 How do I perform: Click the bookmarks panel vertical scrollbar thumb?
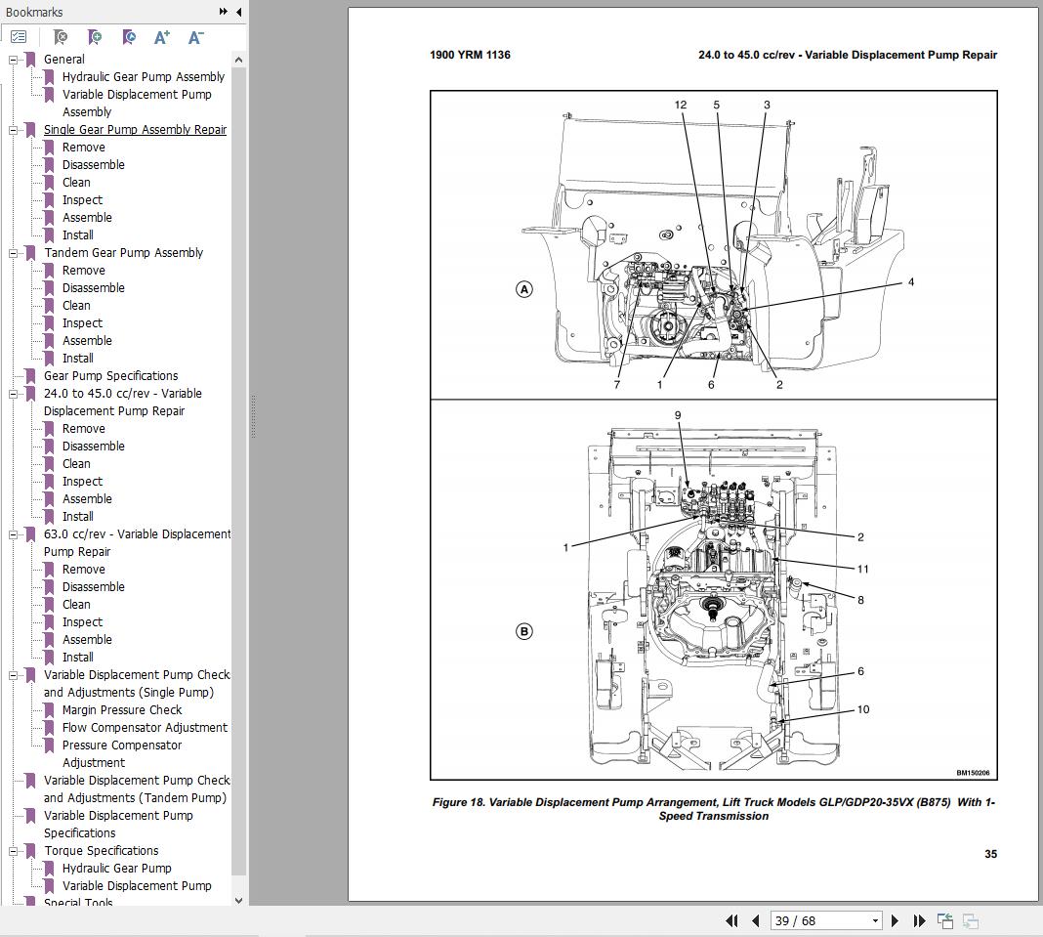(x=239, y=471)
